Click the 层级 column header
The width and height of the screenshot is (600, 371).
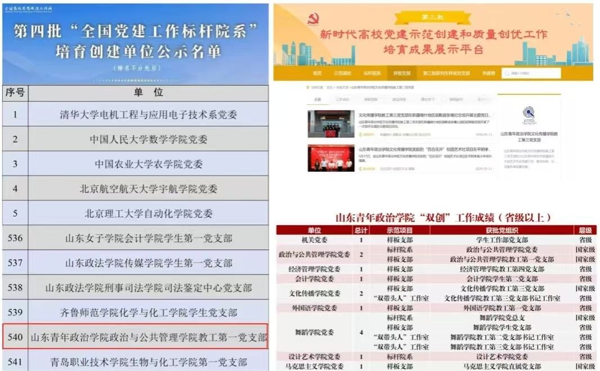click(585, 230)
